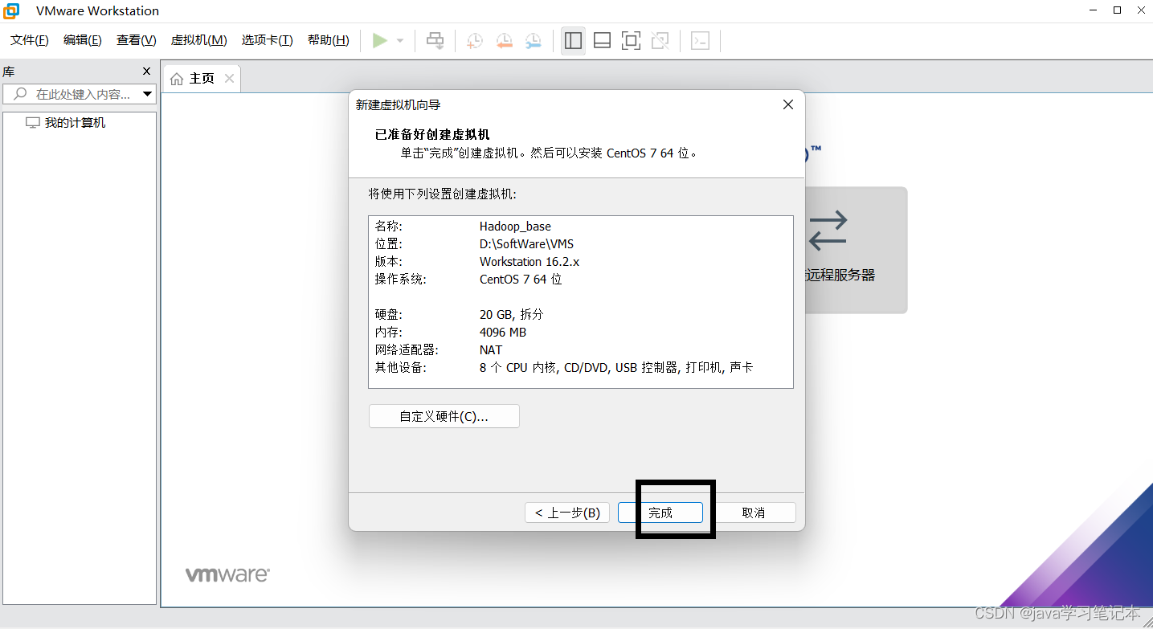The width and height of the screenshot is (1153, 629).
Task: Maximize the VMware Workstation window
Action: coord(1117,10)
